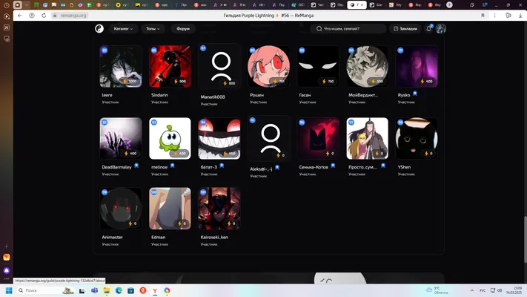Expand the Каталог dropdown
Viewport: 527px width, 297px height.
click(x=123, y=29)
